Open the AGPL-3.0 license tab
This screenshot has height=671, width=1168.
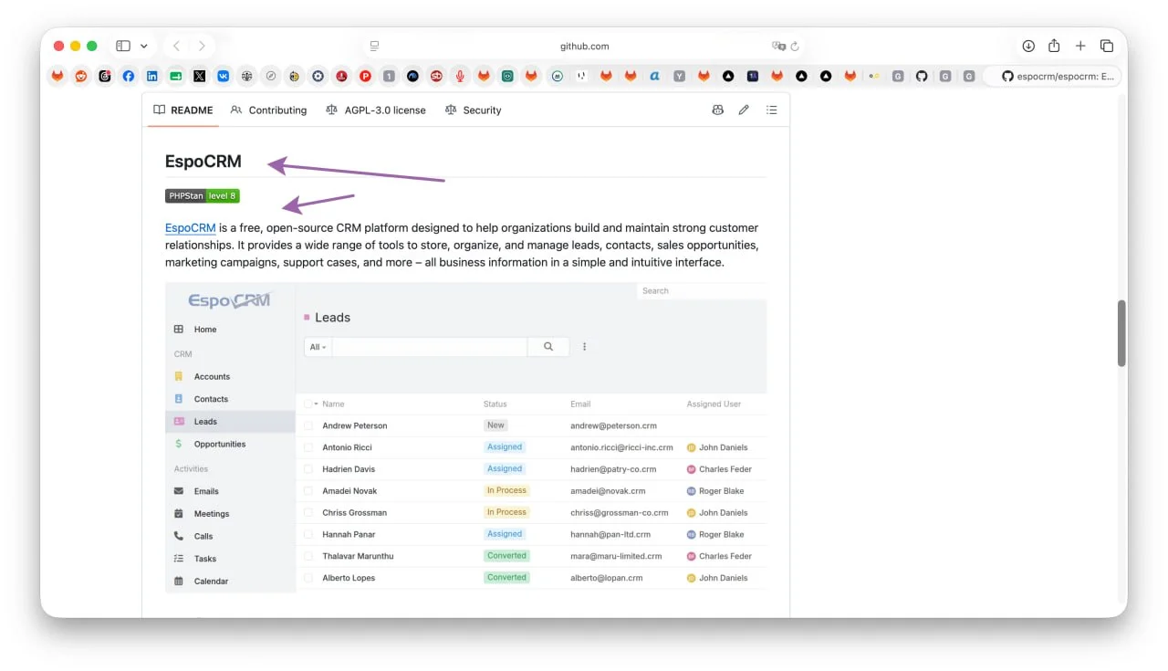[x=376, y=110]
